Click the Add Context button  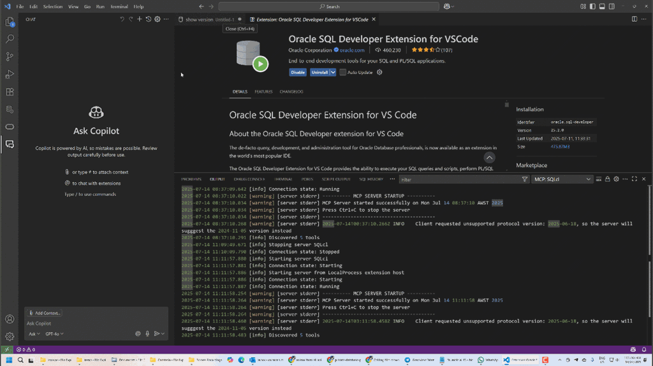[45, 312]
